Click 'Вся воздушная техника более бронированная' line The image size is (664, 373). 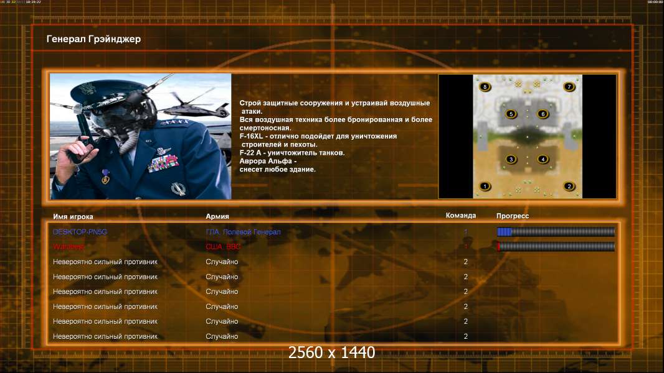(336, 119)
